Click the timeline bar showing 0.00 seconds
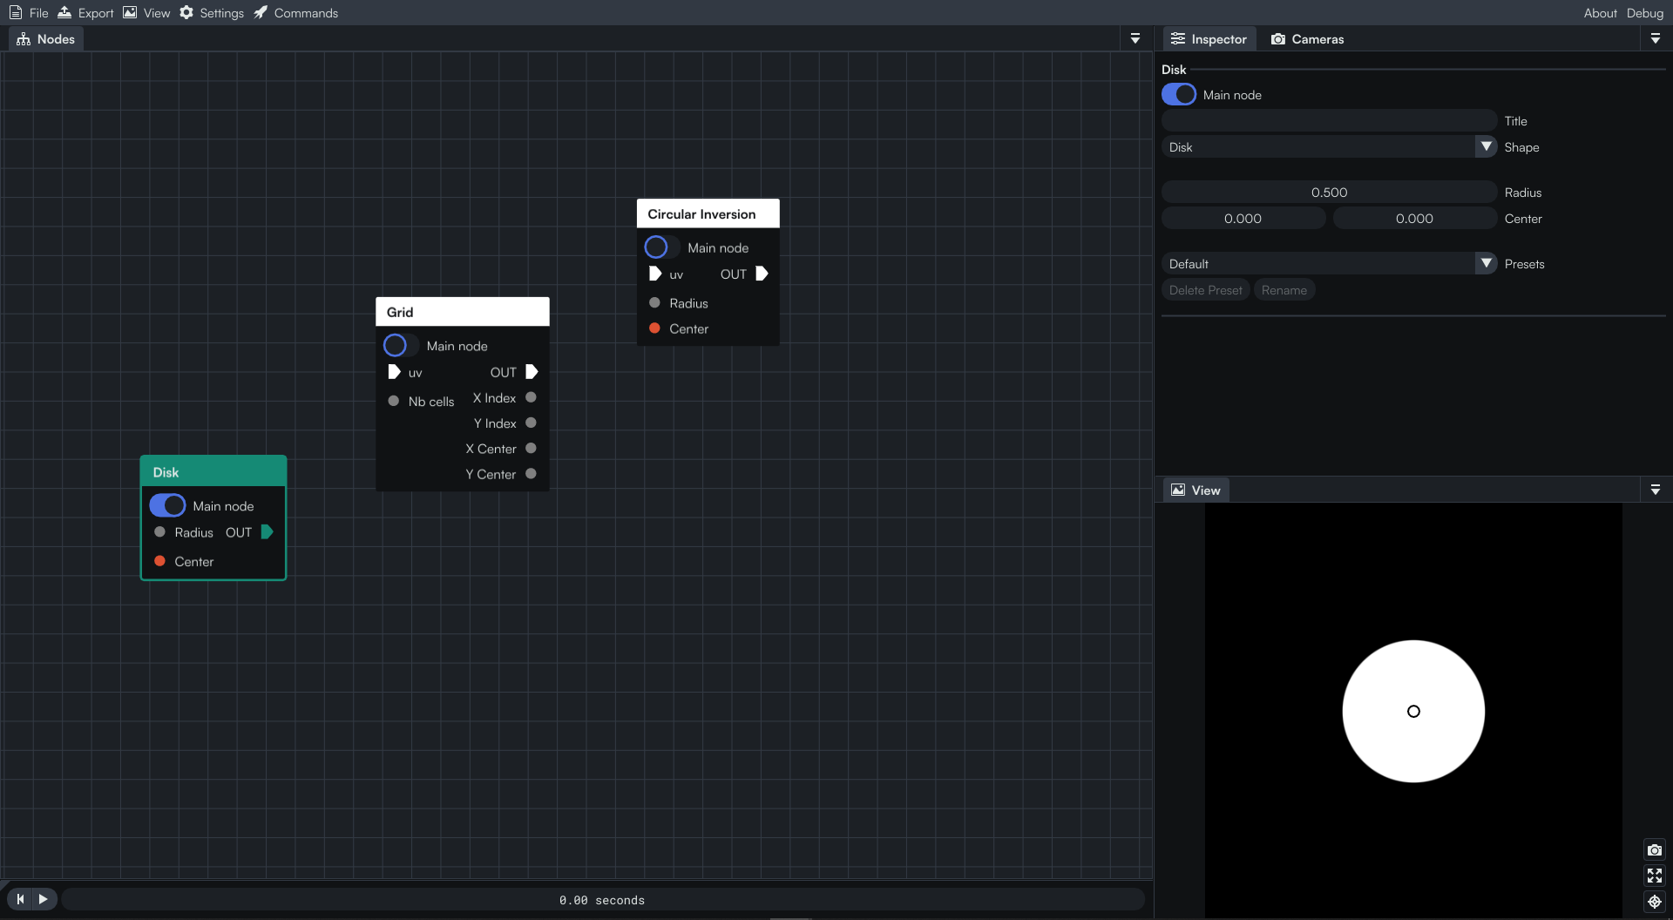The height and width of the screenshot is (920, 1673). point(602,899)
